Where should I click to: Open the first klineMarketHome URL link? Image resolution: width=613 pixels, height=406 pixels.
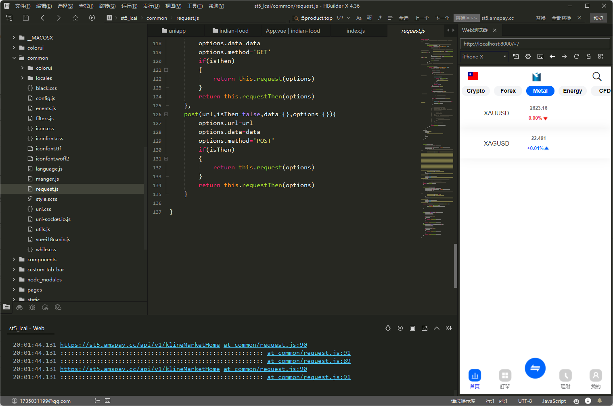pyautogui.click(x=140, y=345)
